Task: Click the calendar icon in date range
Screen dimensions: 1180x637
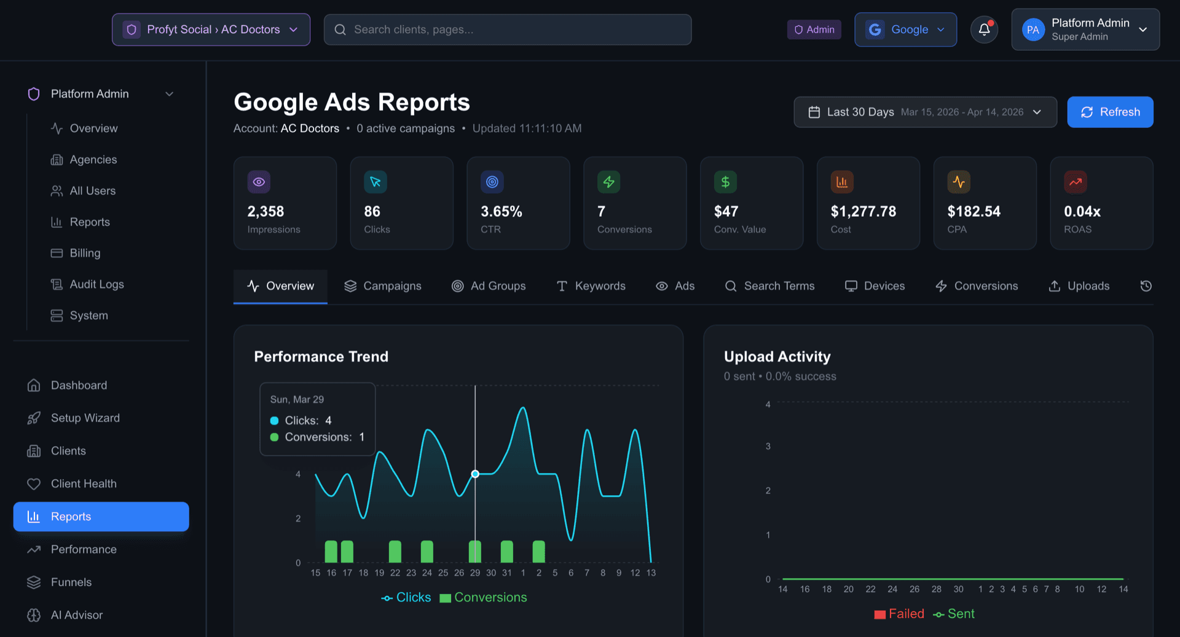Action: coord(814,112)
